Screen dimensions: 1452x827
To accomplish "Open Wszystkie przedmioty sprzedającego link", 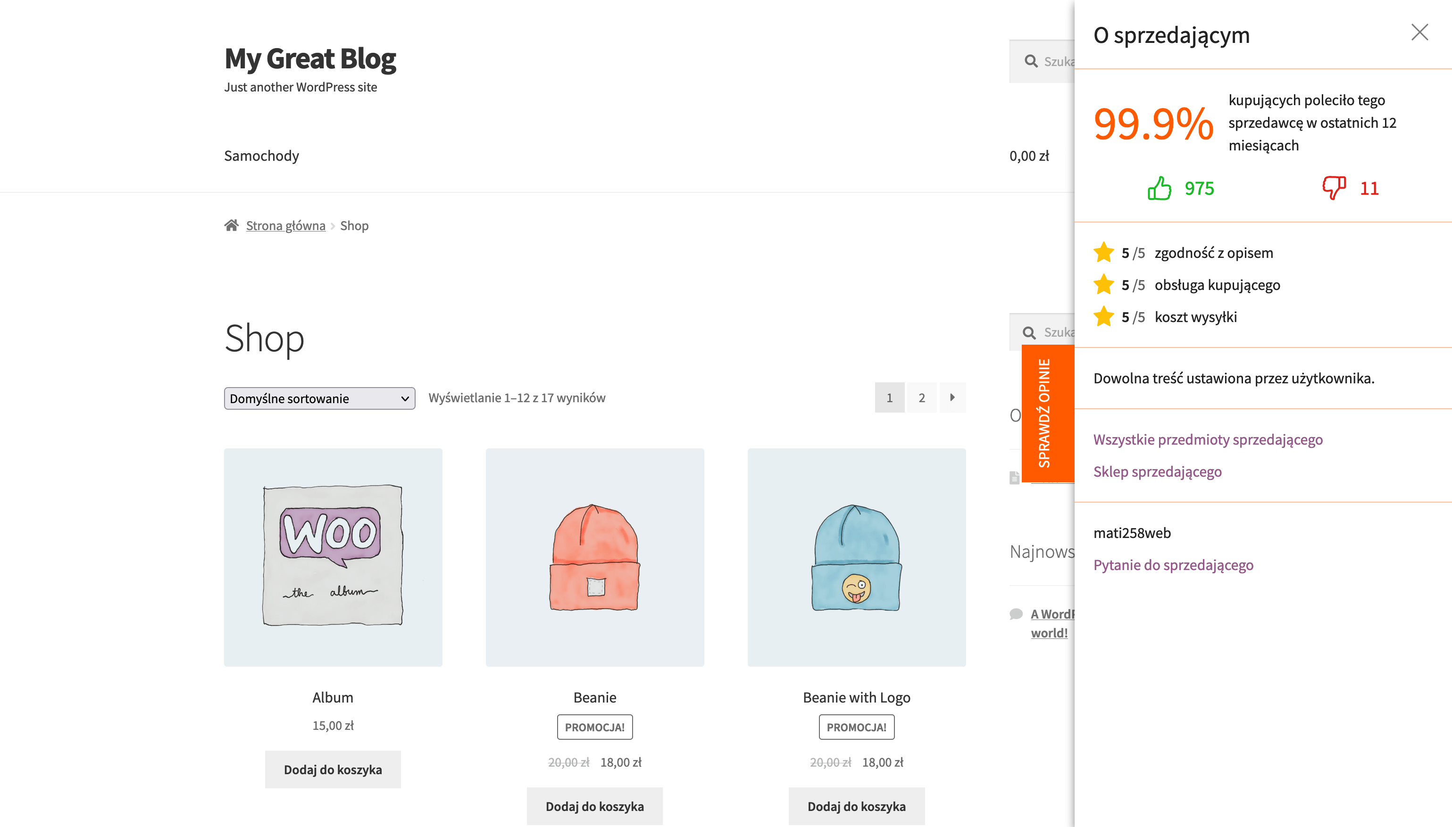I will (x=1208, y=439).
